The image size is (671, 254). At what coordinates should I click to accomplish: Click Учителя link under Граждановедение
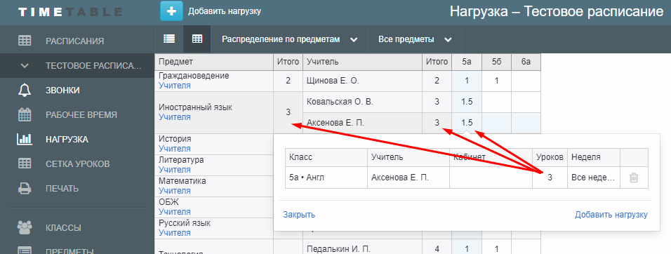tap(175, 86)
